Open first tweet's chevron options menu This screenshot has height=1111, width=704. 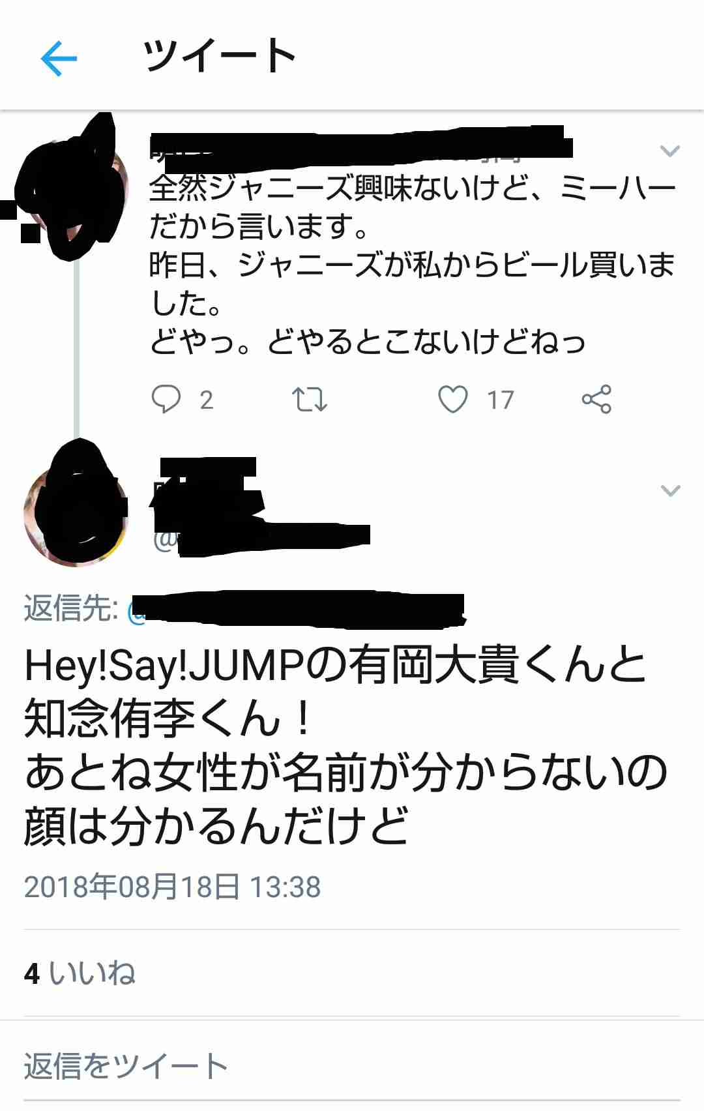(670, 151)
